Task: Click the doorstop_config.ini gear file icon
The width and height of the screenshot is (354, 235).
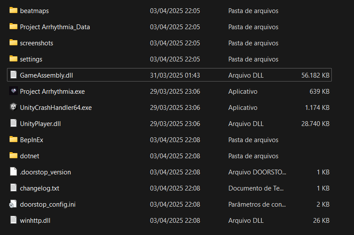Action: [13, 204]
